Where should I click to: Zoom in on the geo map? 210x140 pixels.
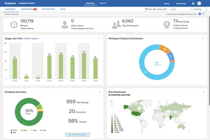(x=111, y=101)
